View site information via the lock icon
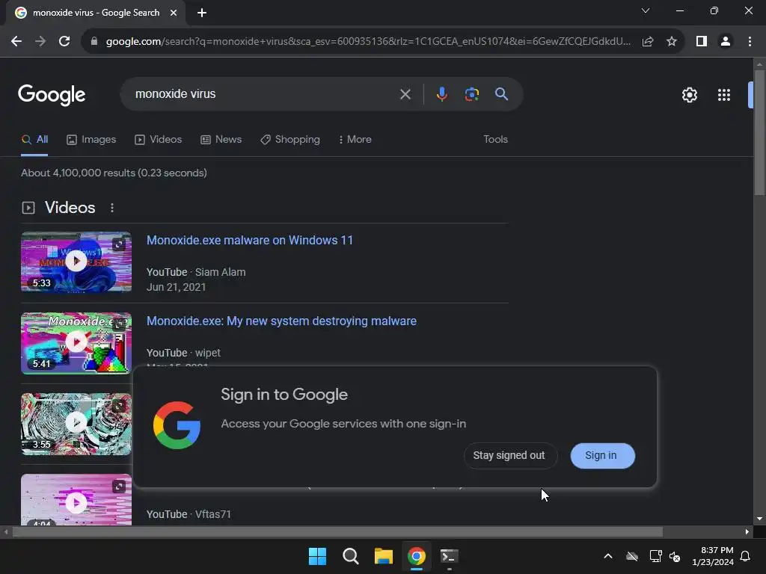The width and height of the screenshot is (766, 574). [x=94, y=42]
